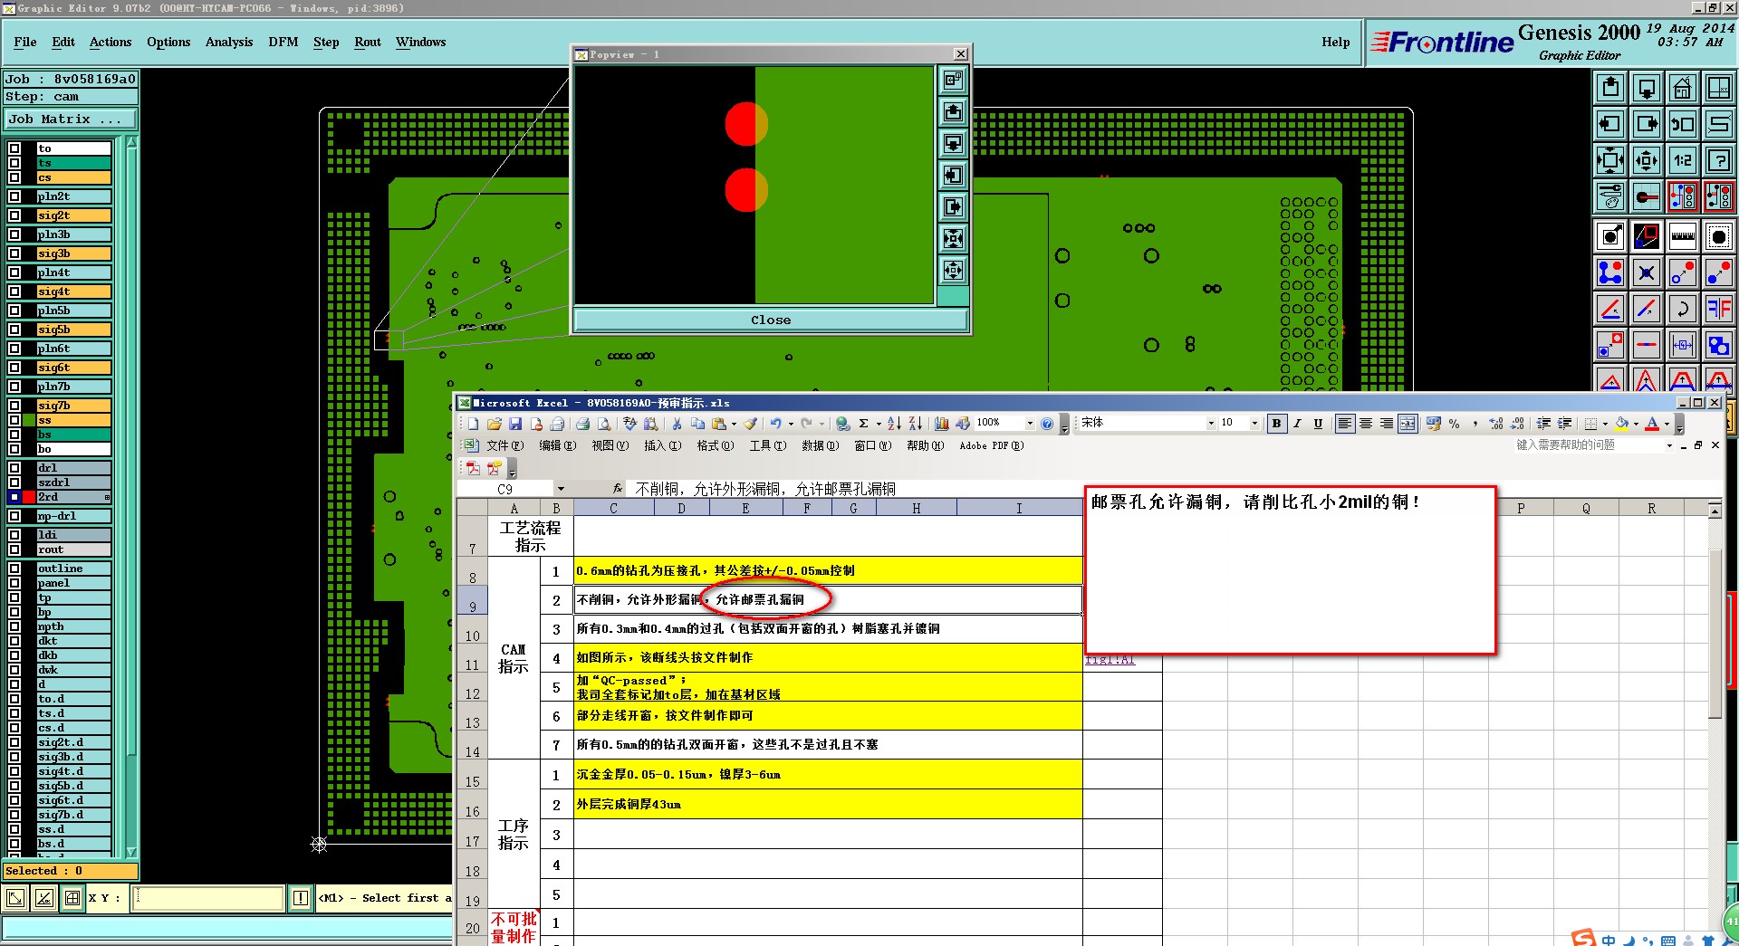Click the Job Matrix button
This screenshot has width=1739, height=946.
point(71,119)
